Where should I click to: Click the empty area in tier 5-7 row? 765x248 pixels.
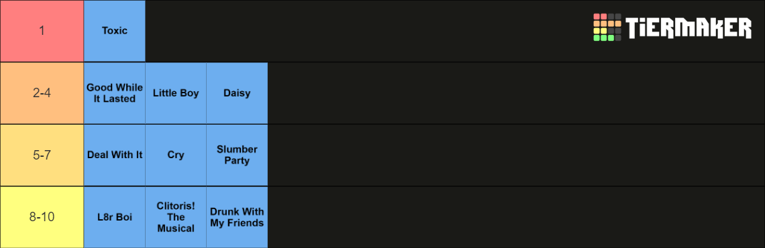coord(516,155)
